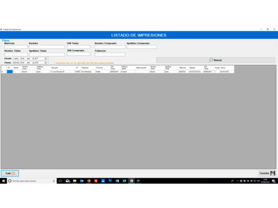Select the Sevilla province cell
The height and width of the screenshot is (208, 278).
[x=102, y=72]
